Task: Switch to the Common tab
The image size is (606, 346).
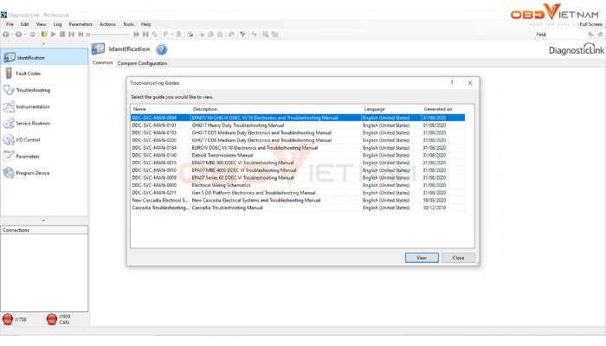Action: 102,62
